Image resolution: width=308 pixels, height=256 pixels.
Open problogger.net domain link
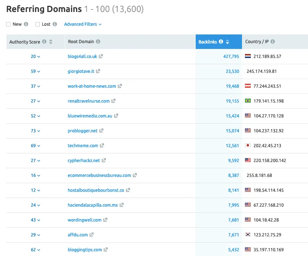point(83,131)
